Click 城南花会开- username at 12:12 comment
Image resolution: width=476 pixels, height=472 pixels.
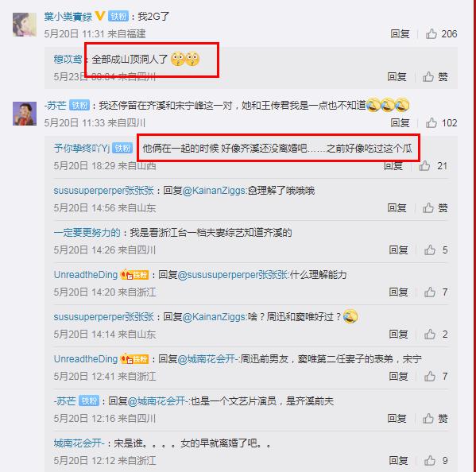tap(79, 443)
